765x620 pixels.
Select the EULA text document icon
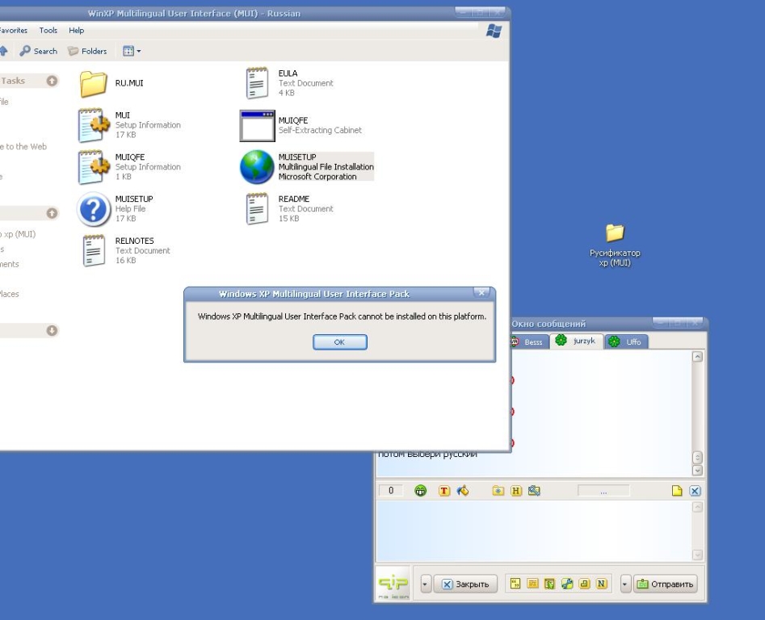pyautogui.click(x=257, y=83)
